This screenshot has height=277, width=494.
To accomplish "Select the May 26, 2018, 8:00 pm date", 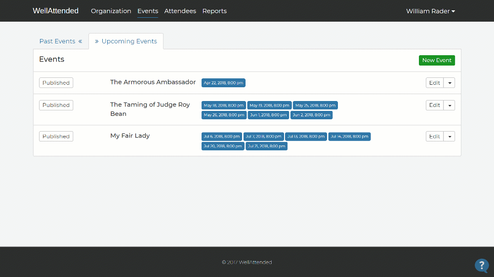I will pos(224,115).
